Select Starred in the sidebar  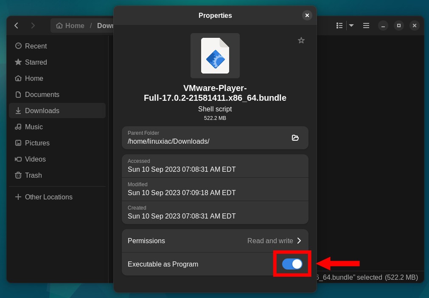point(57,62)
